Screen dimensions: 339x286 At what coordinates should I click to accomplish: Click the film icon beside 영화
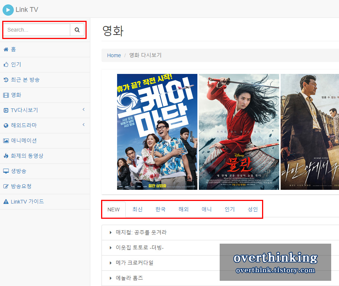(6, 95)
